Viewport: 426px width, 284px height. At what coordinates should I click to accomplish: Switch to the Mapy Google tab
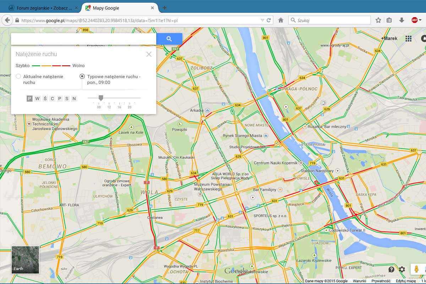point(119,8)
